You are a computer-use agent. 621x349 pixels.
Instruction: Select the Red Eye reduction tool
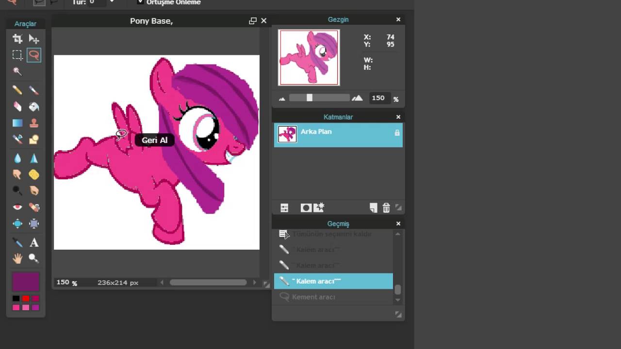pos(17,207)
